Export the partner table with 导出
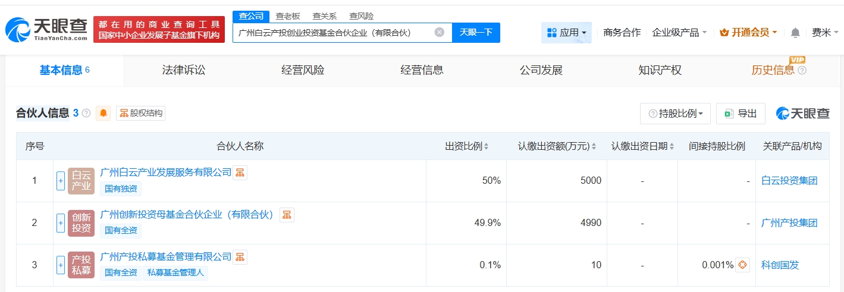The height and width of the screenshot is (292, 844). (741, 114)
